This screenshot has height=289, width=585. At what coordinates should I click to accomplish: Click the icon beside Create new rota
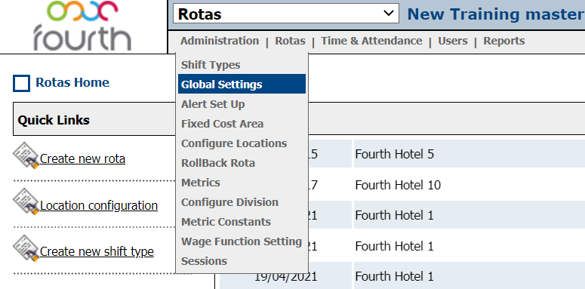pos(26,155)
